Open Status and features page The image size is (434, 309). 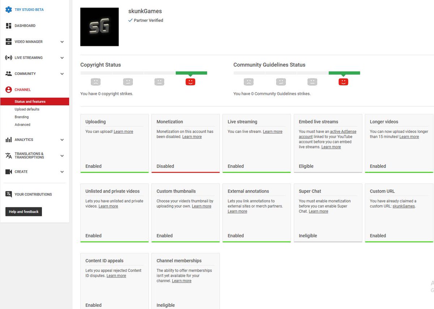tap(35, 102)
